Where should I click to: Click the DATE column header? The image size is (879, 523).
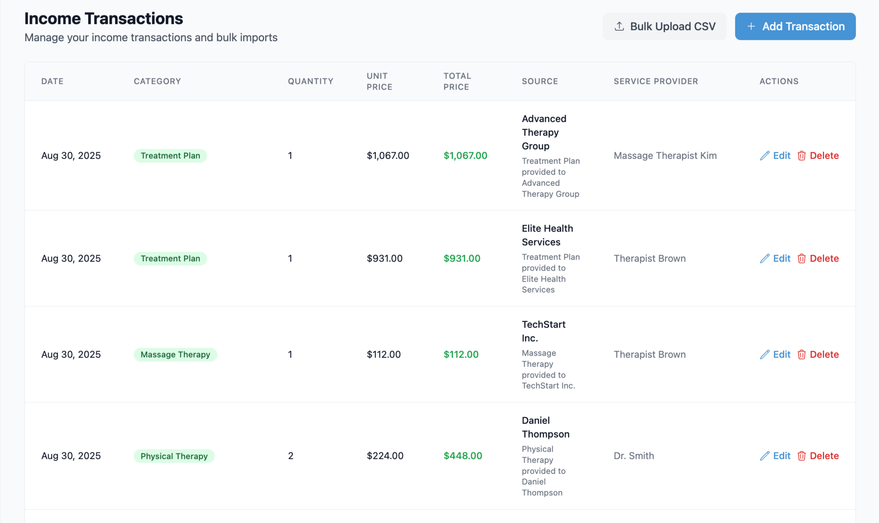[x=52, y=81]
